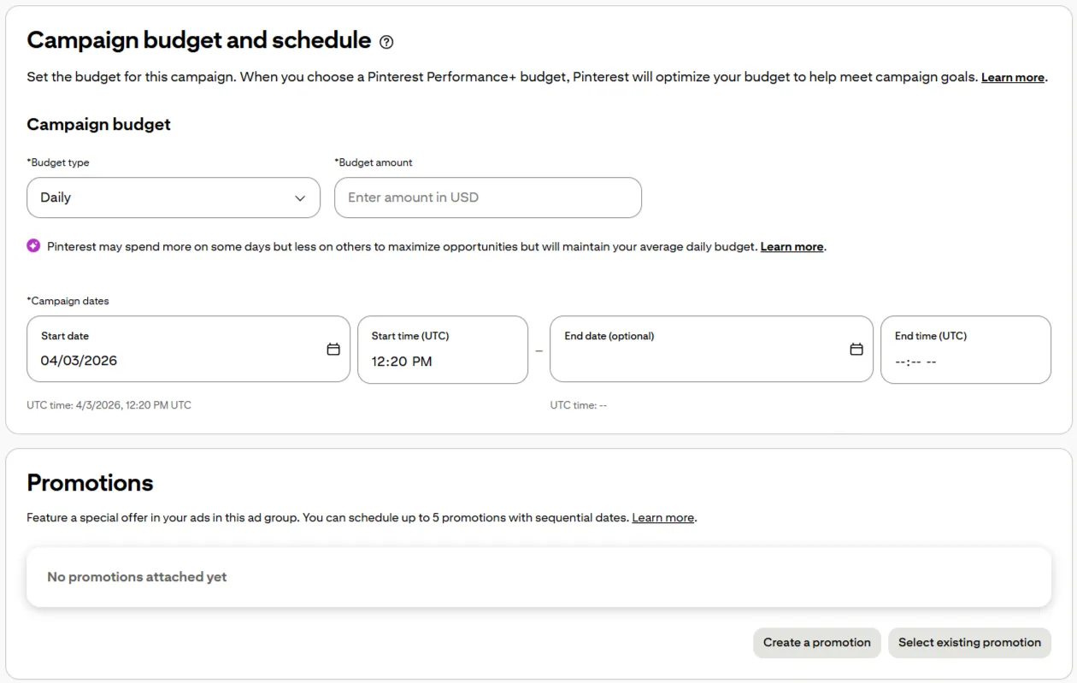Click the help icon beside Campaign budget and schedule
The width and height of the screenshot is (1077, 683).
point(385,41)
